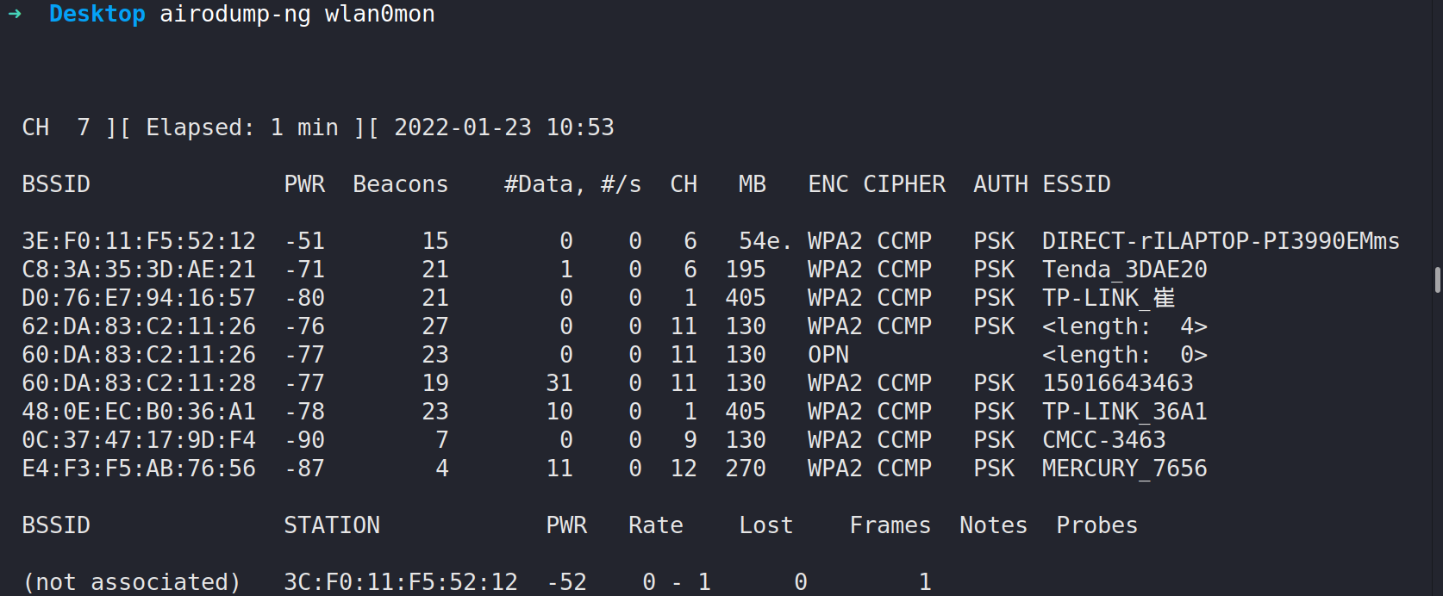Click the TP-LINK_36A1 network name

click(x=1124, y=412)
